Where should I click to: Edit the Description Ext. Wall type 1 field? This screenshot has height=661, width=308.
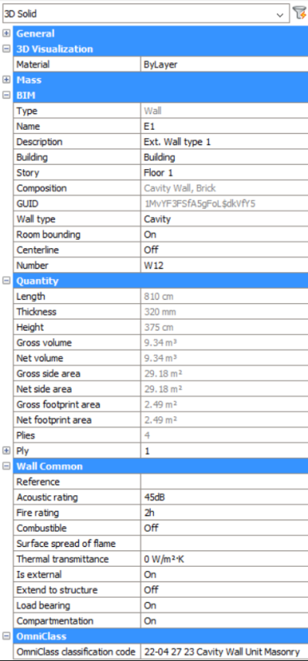(224, 142)
